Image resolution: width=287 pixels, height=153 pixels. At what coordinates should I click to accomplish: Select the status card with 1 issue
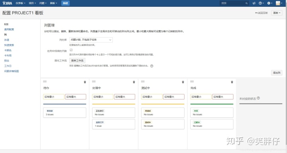pyautogui.click(x=114, y=124)
